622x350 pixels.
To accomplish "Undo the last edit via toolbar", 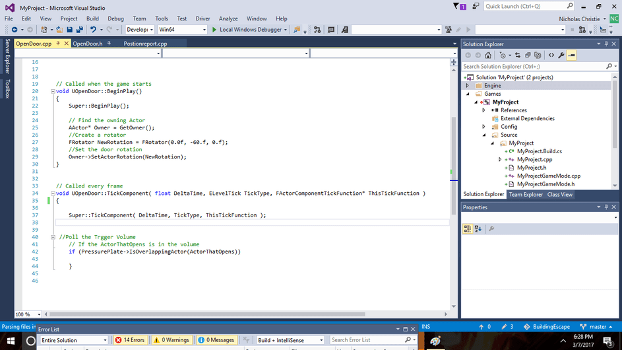I will pos(93,30).
